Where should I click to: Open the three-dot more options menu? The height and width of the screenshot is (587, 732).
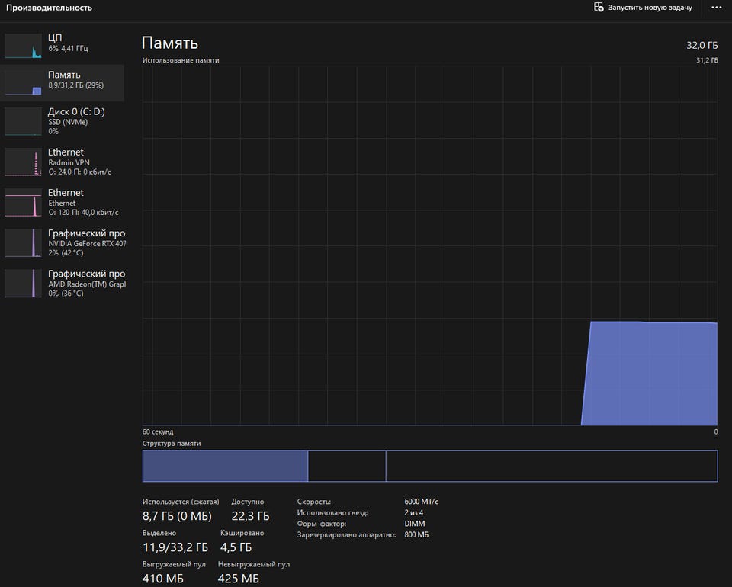tap(716, 8)
